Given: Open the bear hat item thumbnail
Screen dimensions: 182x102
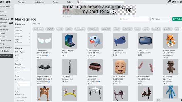Looking at the screenshot, I should [44, 93].
